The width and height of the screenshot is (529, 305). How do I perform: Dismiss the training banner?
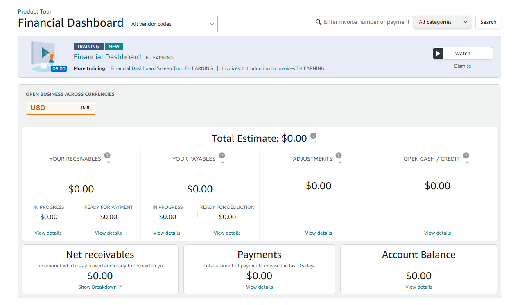462,66
